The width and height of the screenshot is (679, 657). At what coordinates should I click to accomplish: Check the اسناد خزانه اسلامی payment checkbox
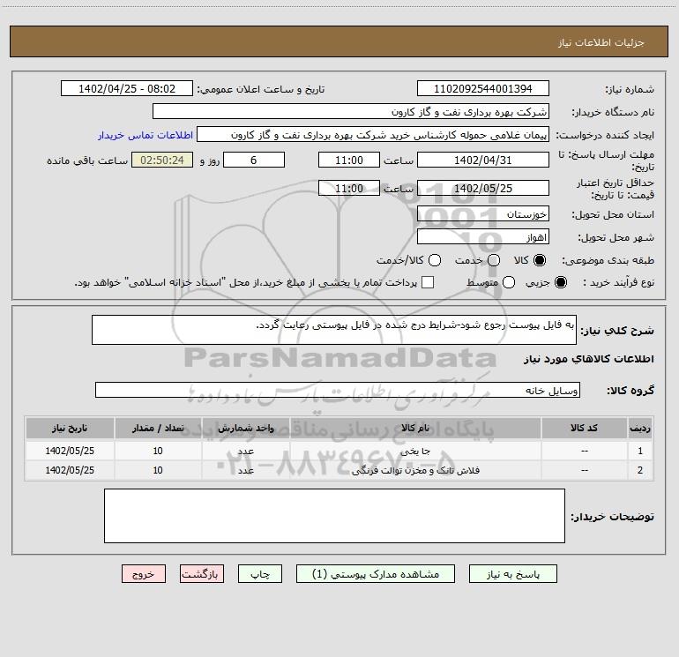click(x=428, y=282)
